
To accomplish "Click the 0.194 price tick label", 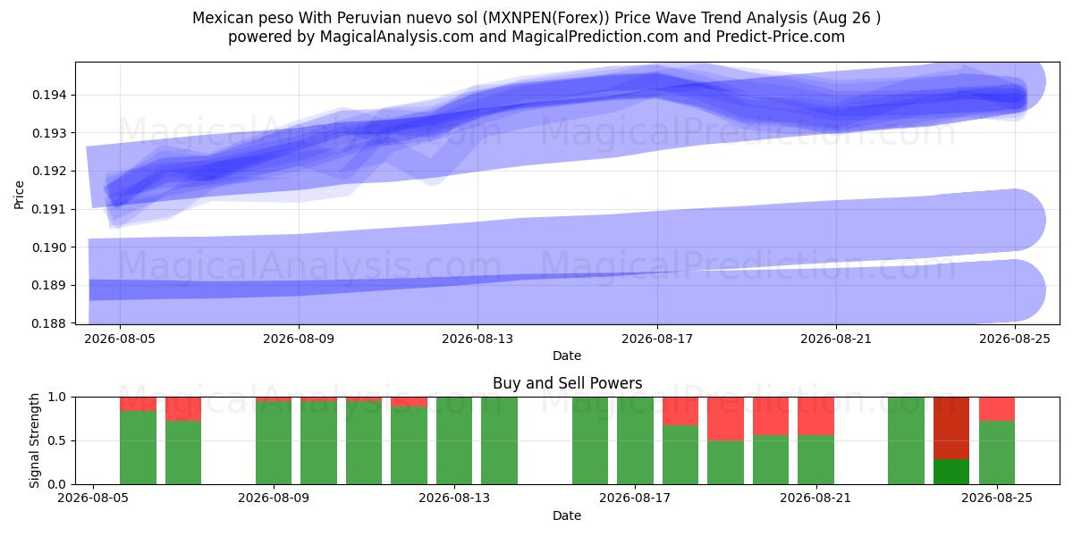I will 51,95.
